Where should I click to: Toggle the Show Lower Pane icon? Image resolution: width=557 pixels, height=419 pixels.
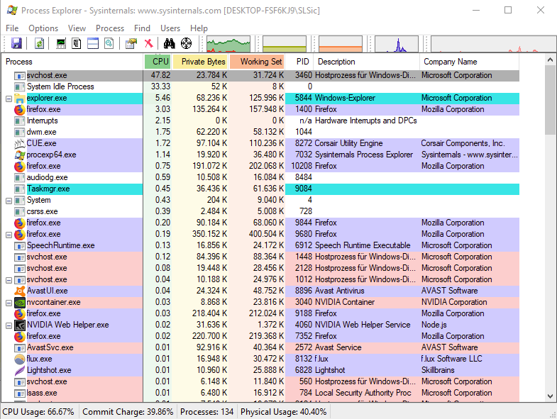pyautogui.click(x=93, y=43)
